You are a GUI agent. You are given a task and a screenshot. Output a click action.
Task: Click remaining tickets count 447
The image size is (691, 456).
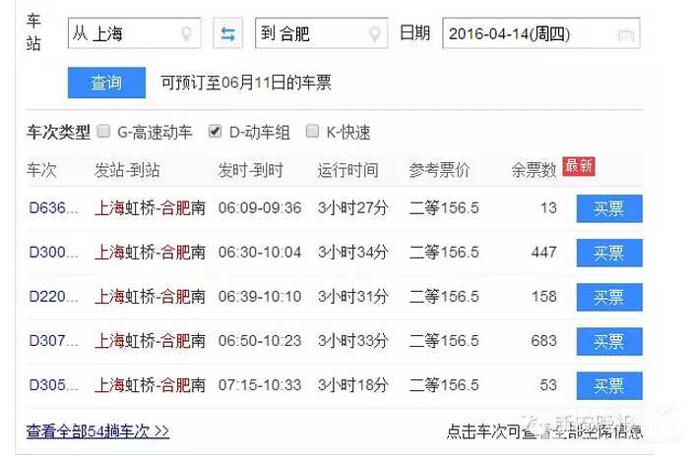tap(543, 253)
